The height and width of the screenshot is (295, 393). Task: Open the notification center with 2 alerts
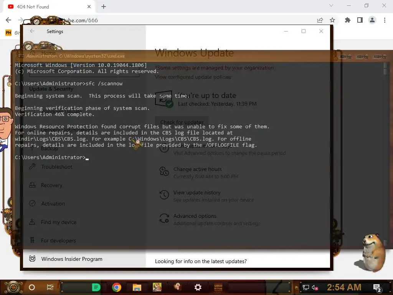(x=377, y=288)
